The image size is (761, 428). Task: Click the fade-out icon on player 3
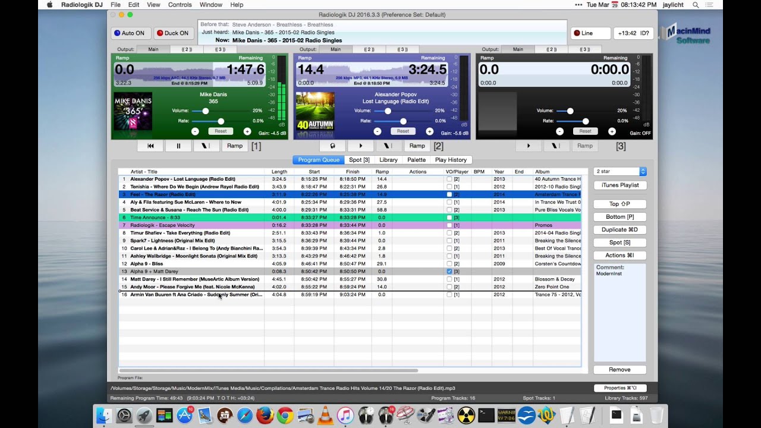(556, 146)
